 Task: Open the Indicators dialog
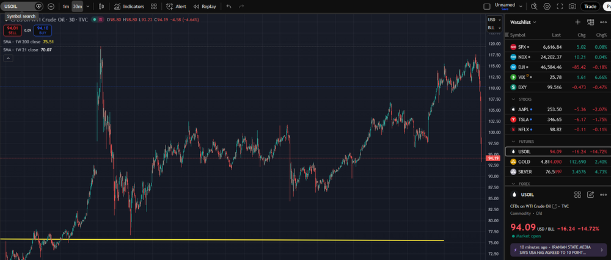(x=129, y=6)
